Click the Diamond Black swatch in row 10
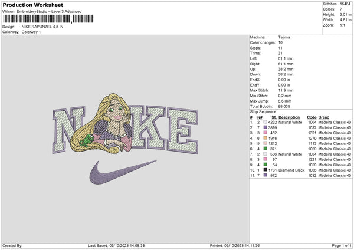 265,170
